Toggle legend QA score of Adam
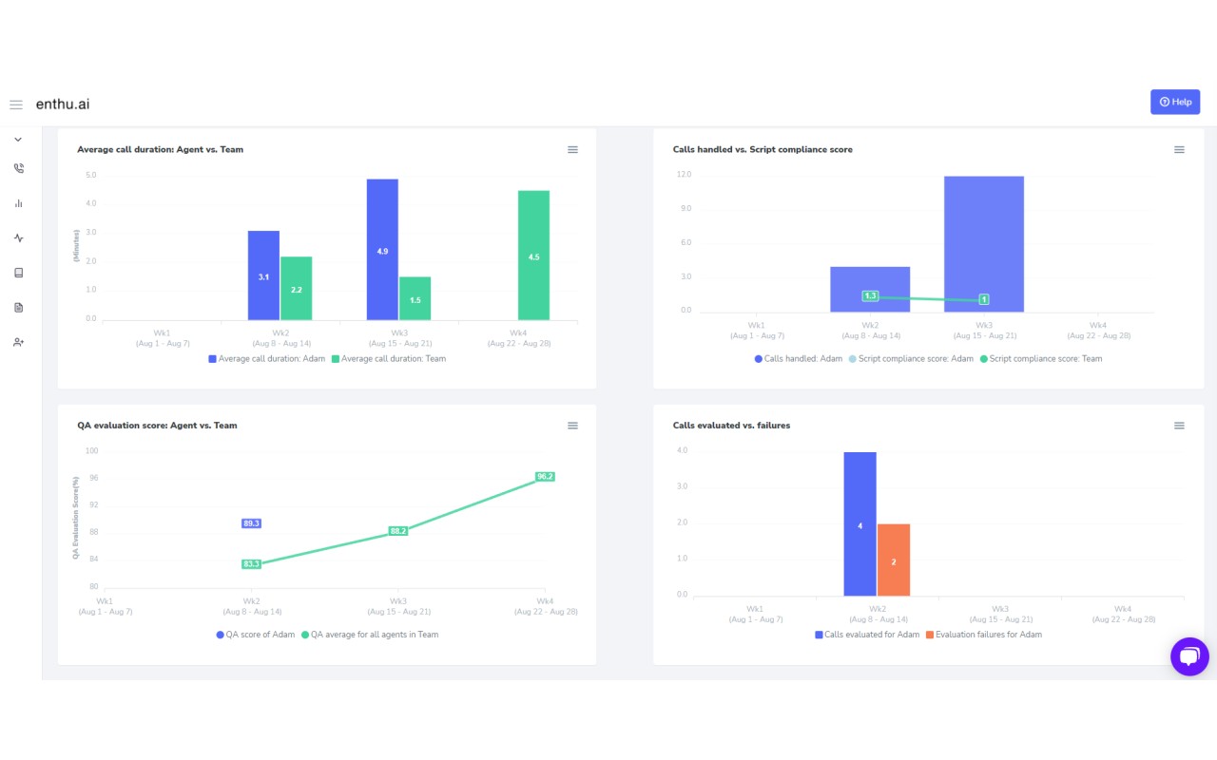This screenshot has width=1217, height=760. (255, 635)
